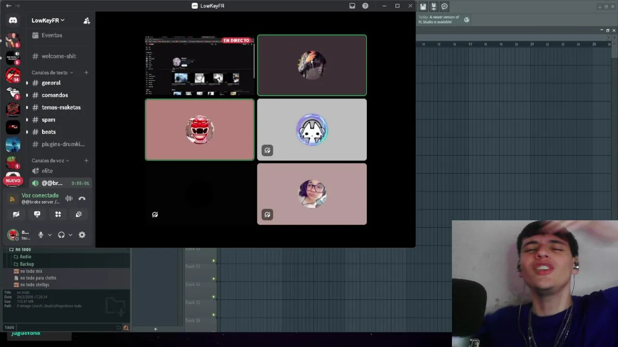This screenshot has width=618, height=347.
Task: Mute your microphone in Discord user panel
Action: 41,235
